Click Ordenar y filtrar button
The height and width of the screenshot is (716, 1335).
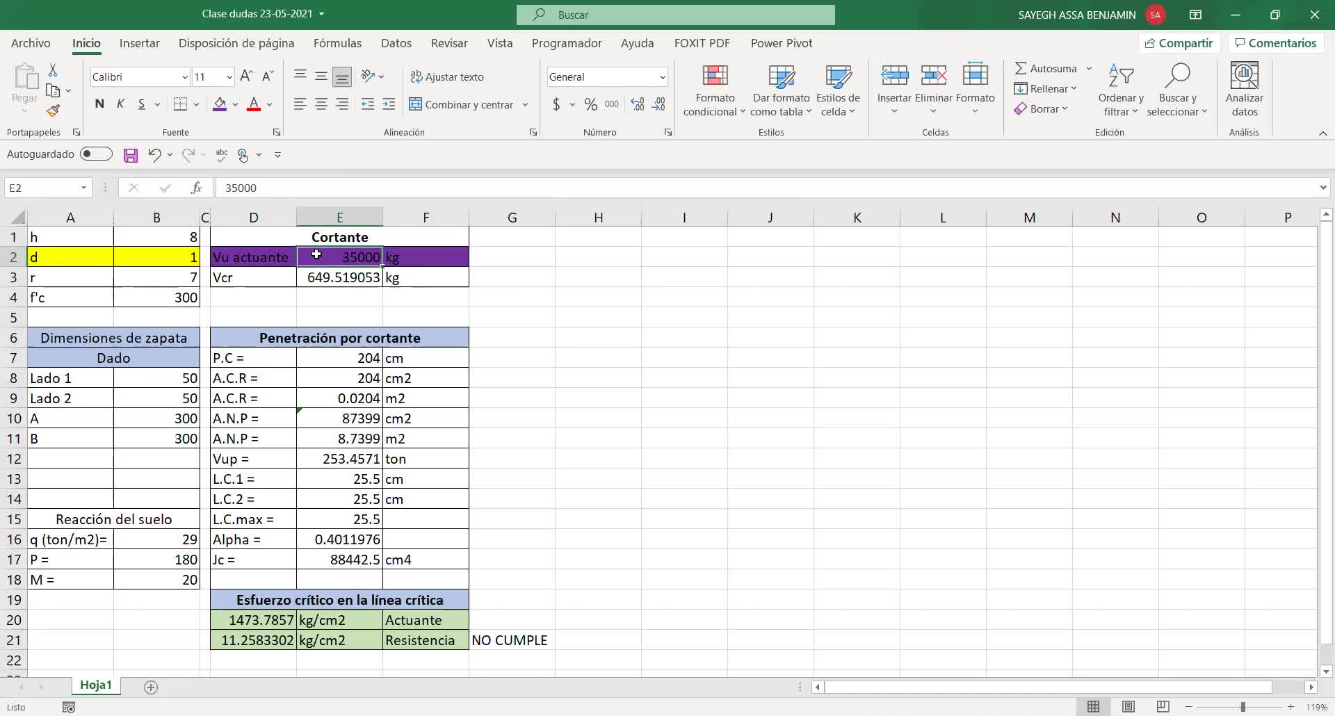(1120, 91)
